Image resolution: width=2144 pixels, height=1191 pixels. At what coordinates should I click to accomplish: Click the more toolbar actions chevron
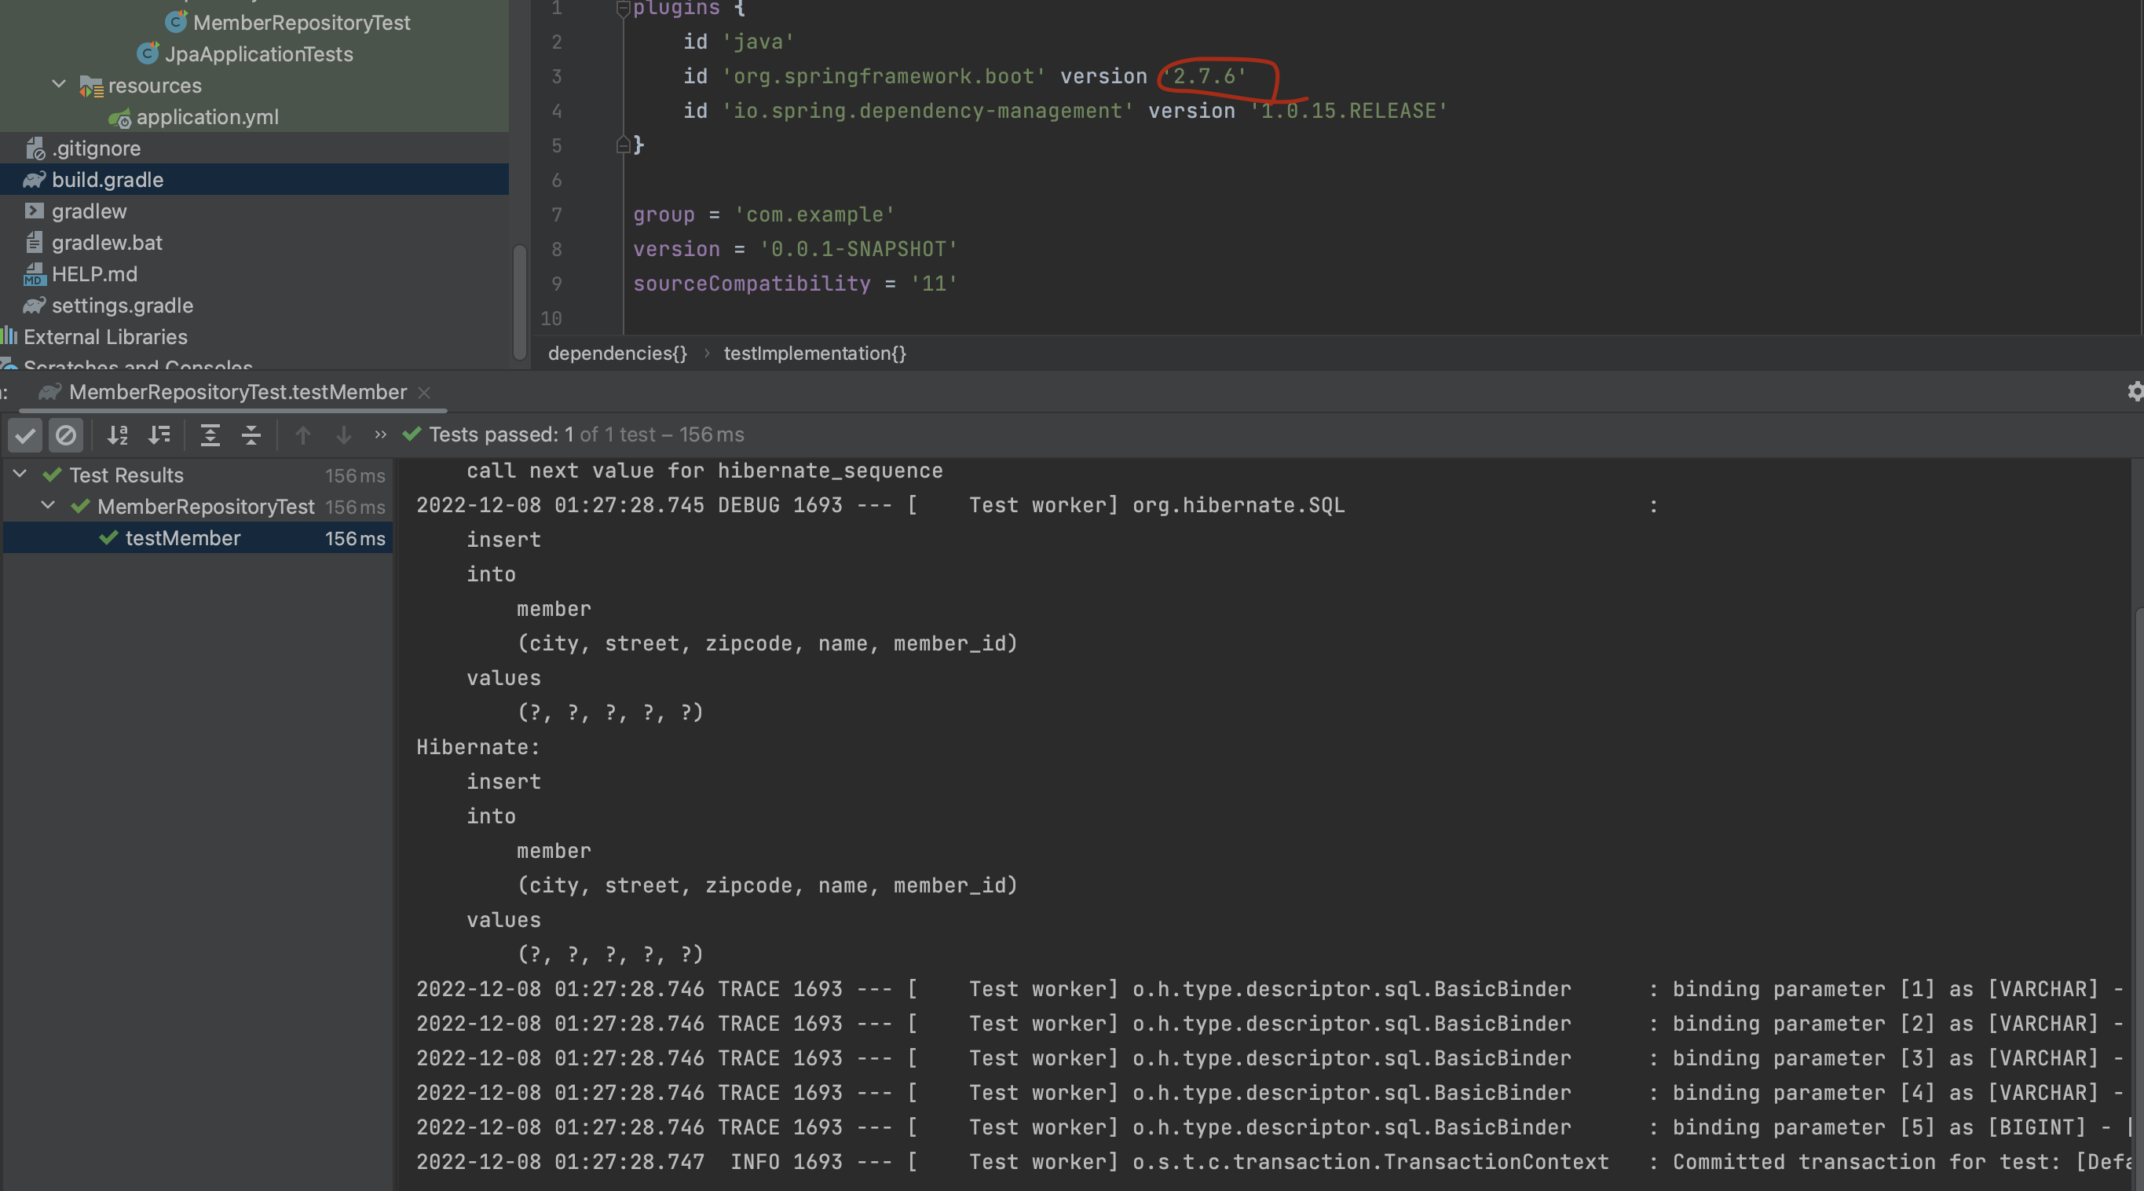point(380,434)
